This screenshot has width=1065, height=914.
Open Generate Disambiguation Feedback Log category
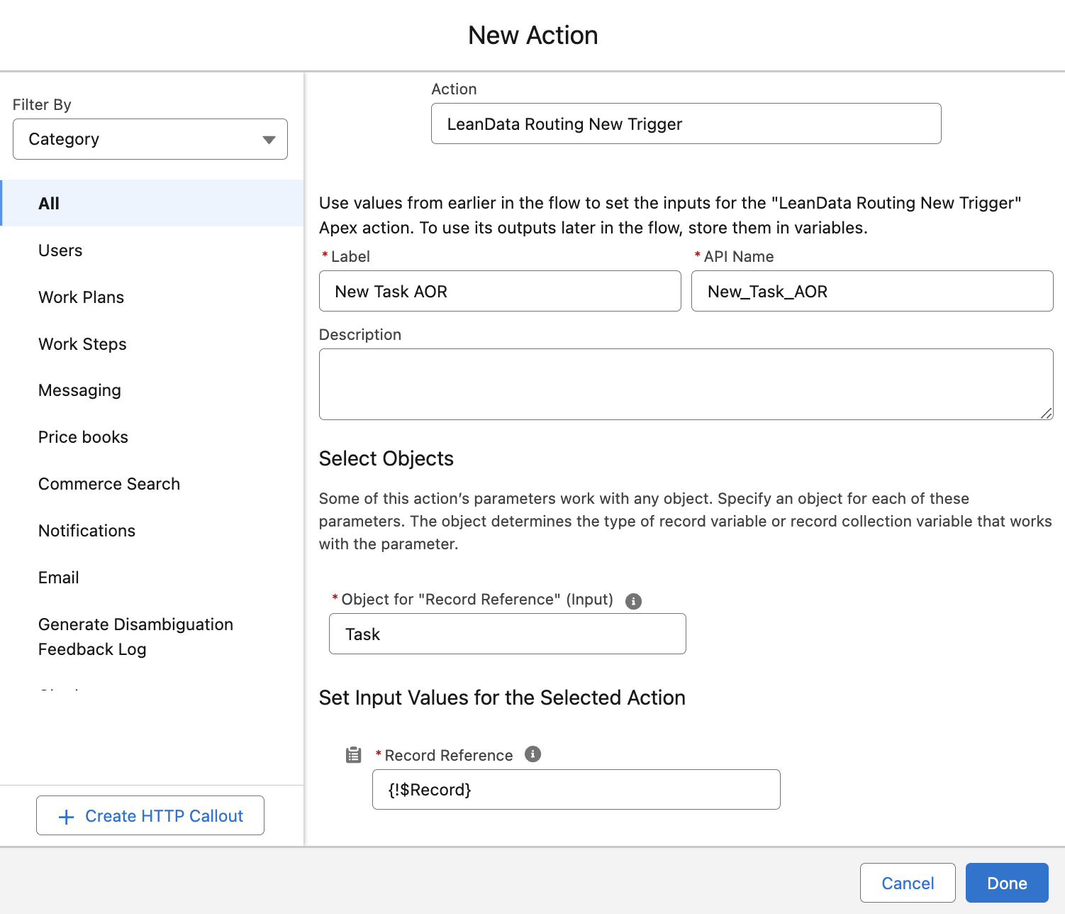[135, 637]
